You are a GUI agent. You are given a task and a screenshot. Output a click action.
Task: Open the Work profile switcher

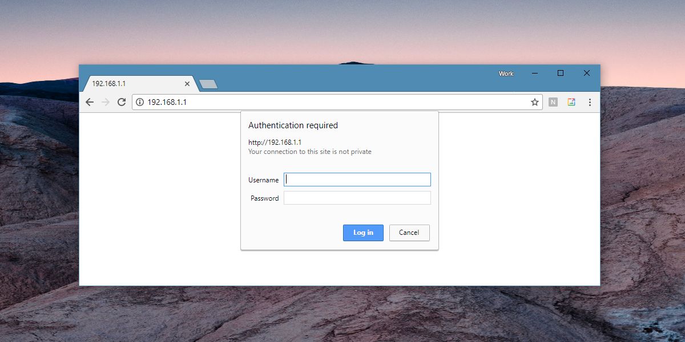pos(506,74)
